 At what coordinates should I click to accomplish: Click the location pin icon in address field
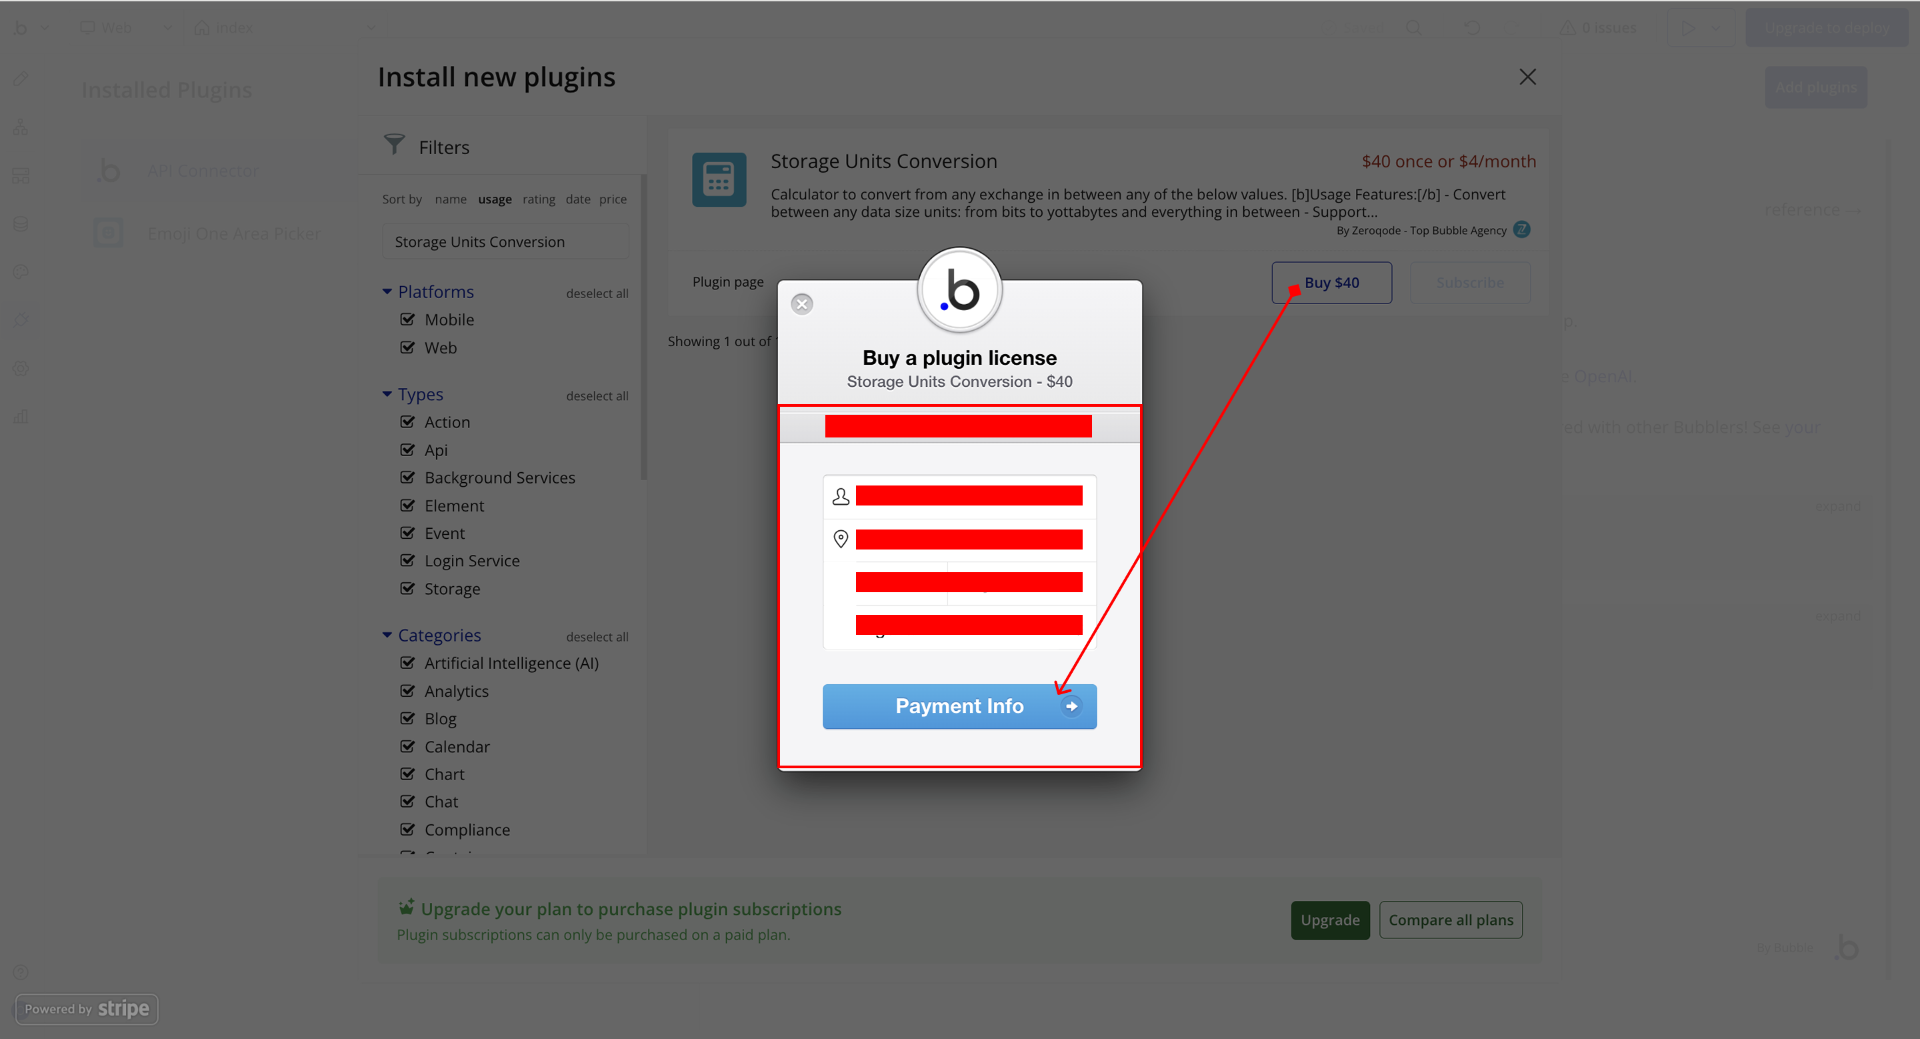(841, 539)
